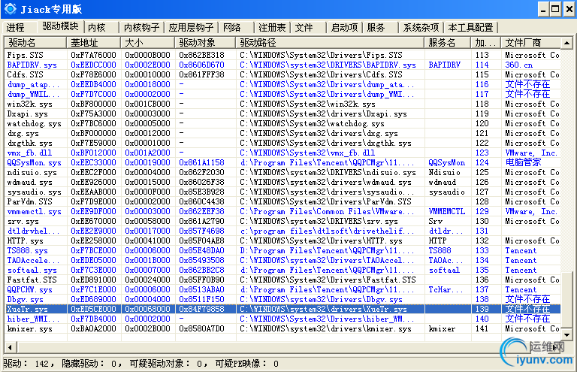Select the TS888.sys driver row

[x=282, y=250]
